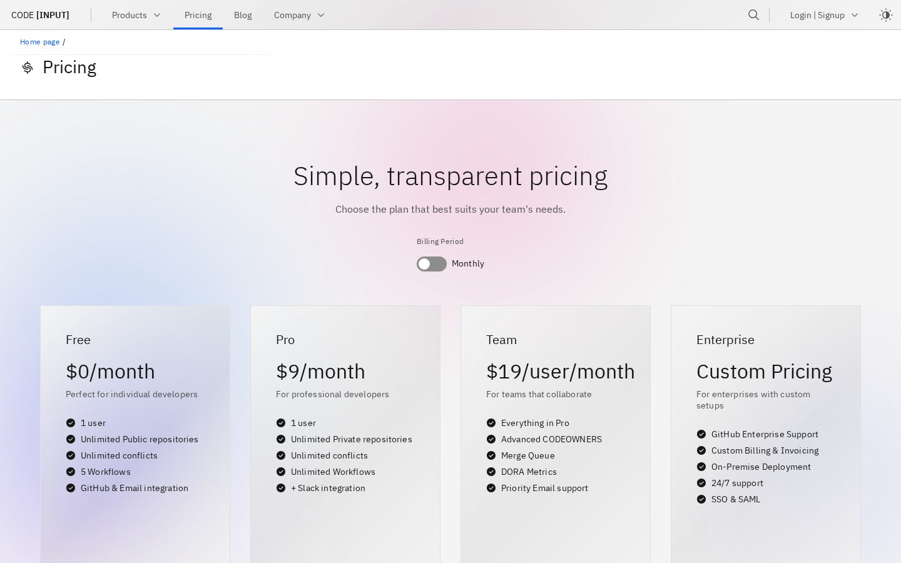The height and width of the screenshot is (563, 901).
Task: Click checkmark icon beside SSO & SAML
Action: tap(701, 499)
